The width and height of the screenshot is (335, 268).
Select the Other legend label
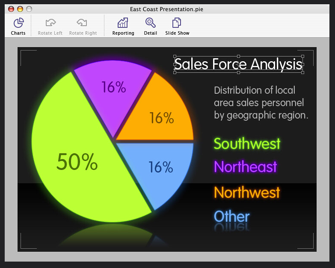[231, 217]
